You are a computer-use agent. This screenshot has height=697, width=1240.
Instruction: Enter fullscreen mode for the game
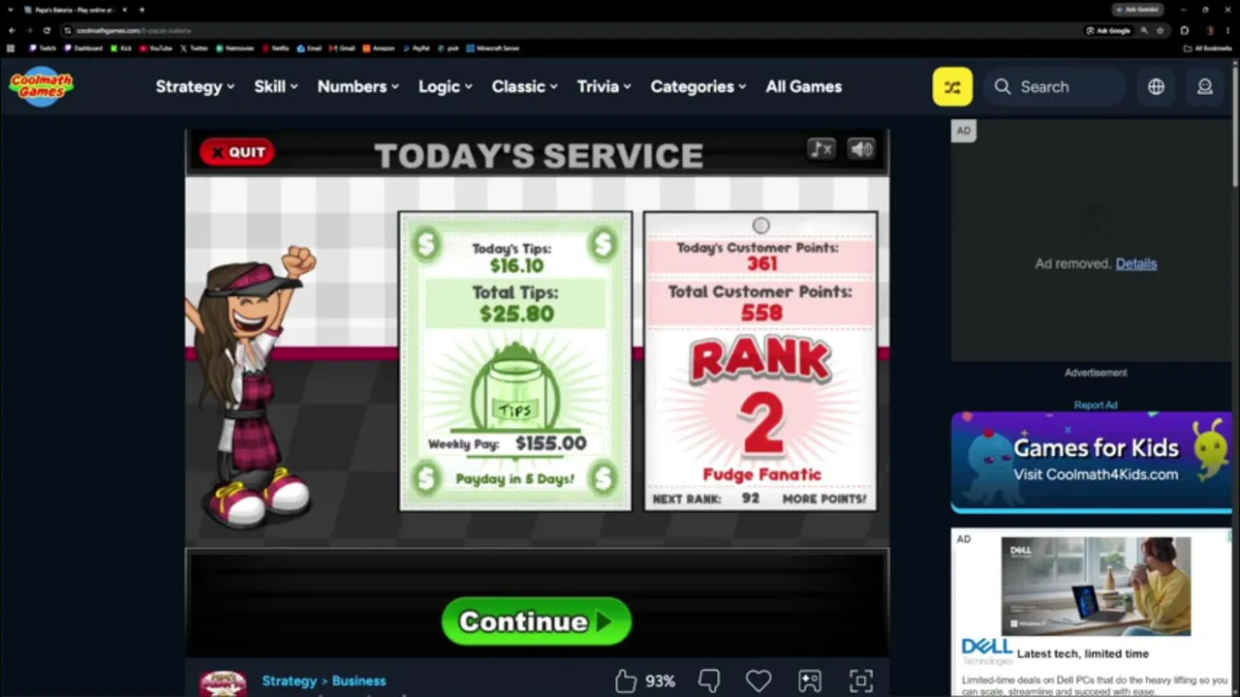tap(861, 682)
